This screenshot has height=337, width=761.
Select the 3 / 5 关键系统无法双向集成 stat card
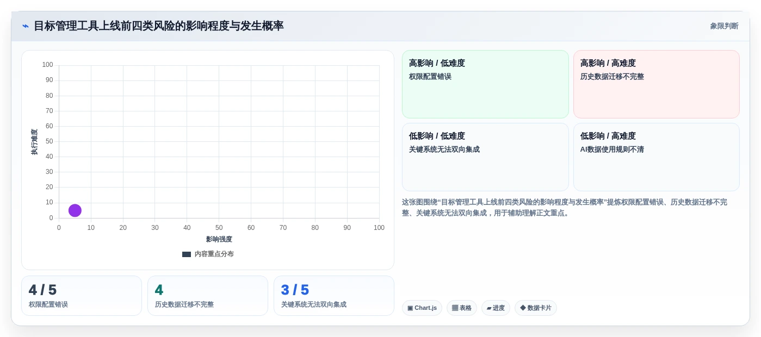(x=334, y=296)
